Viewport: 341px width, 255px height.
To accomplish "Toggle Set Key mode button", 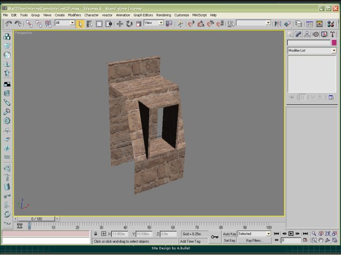I will point(229,241).
